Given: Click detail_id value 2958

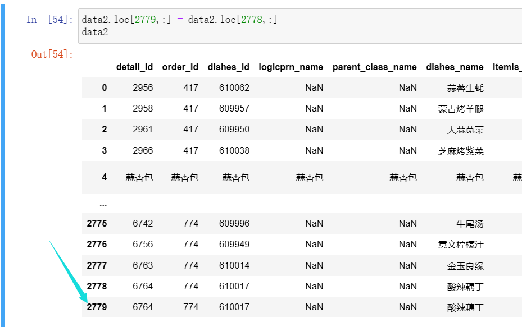Looking at the screenshot, I should click(143, 109).
